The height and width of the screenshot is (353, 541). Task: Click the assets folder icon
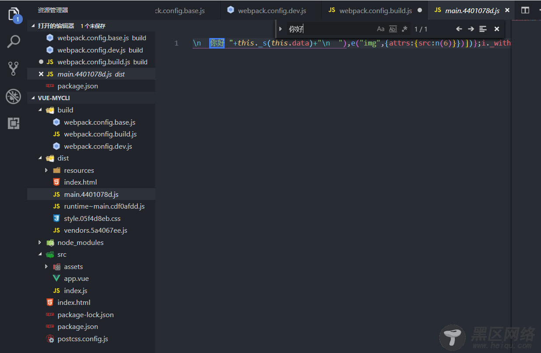click(x=56, y=266)
